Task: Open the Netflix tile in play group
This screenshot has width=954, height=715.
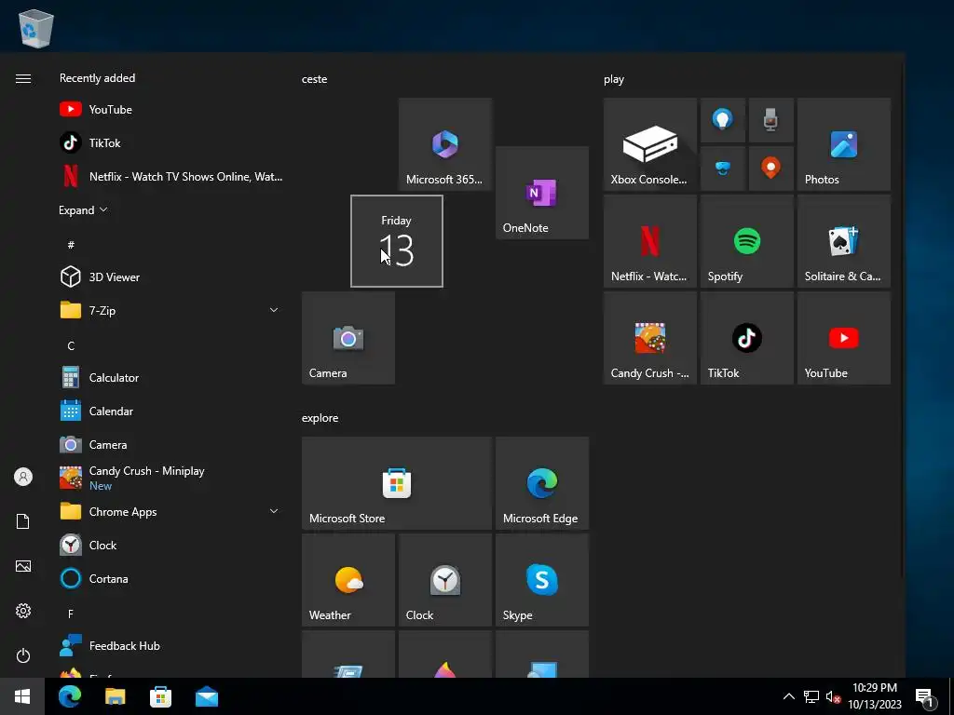Action: 649,241
